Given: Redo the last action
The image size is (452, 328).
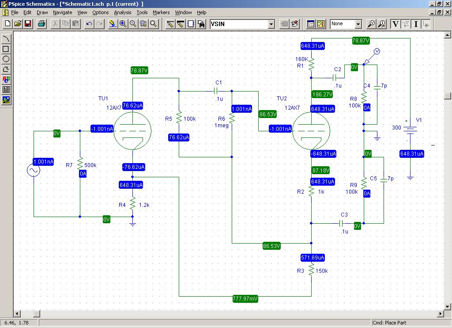Looking at the screenshot, I should pos(99,24).
